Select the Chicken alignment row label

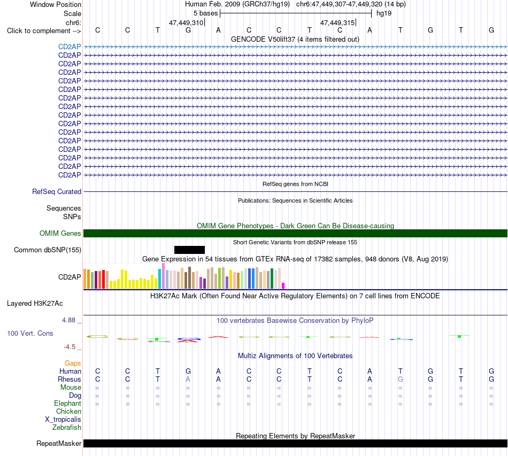[68, 411]
